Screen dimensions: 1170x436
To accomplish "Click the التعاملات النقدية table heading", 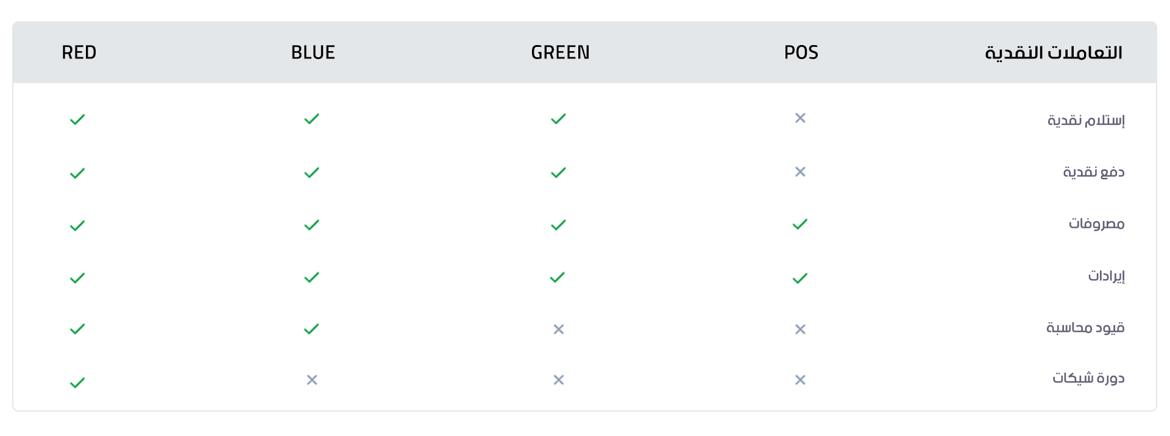I will 1054,53.
